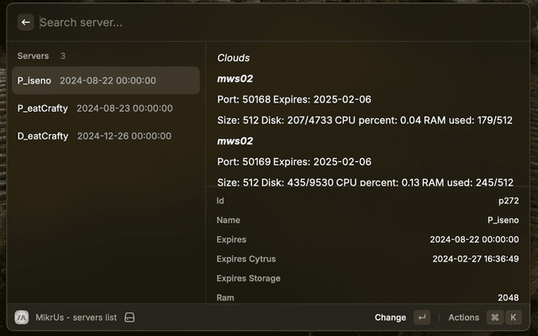Click the back arrow button
Viewport: 538px width, 336px height.
[26, 23]
